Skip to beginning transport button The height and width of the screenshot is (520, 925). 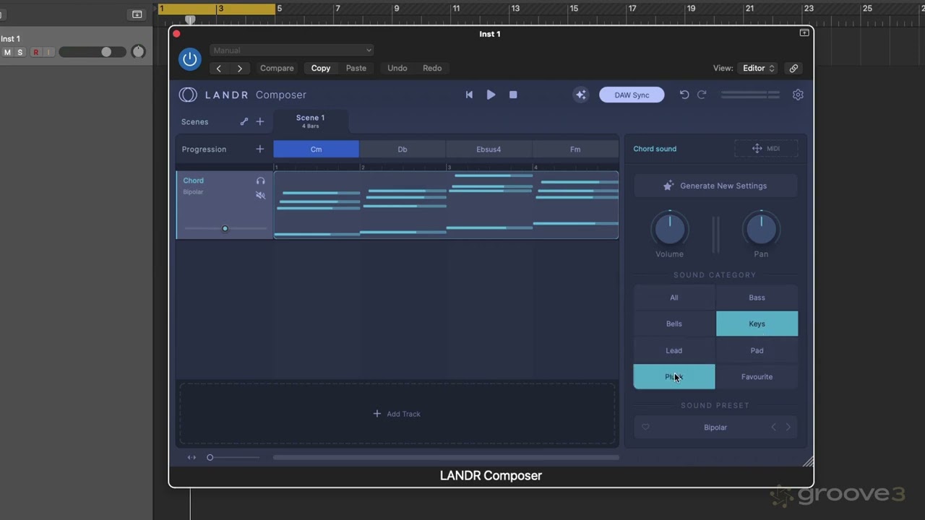point(469,95)
